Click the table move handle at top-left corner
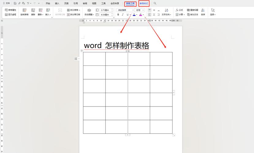Image resolution: width=254 pixels, height=153 pixels. [x=82, y=50]
